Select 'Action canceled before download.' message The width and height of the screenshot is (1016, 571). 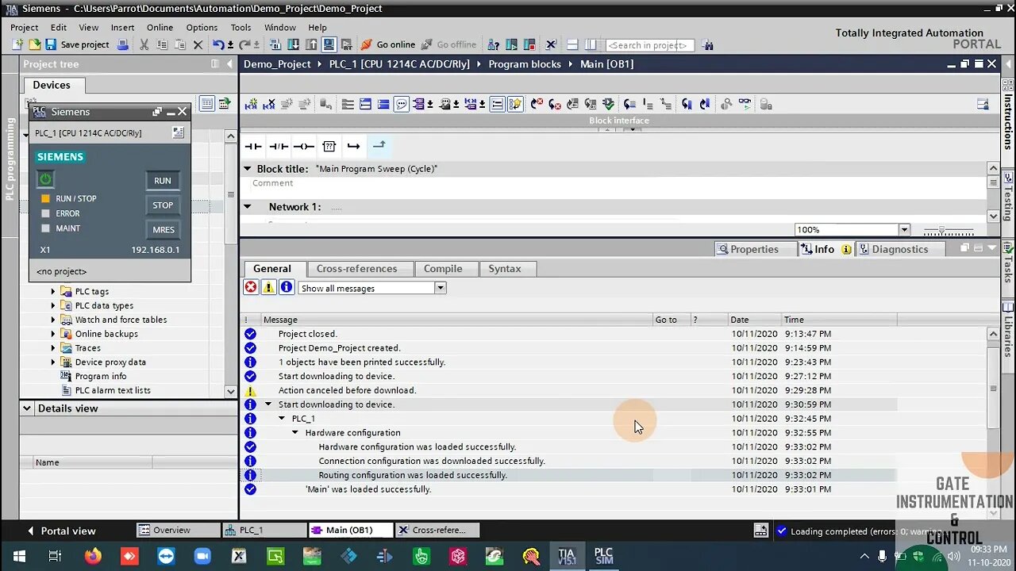pyautogui.click(x=347, y=390)
